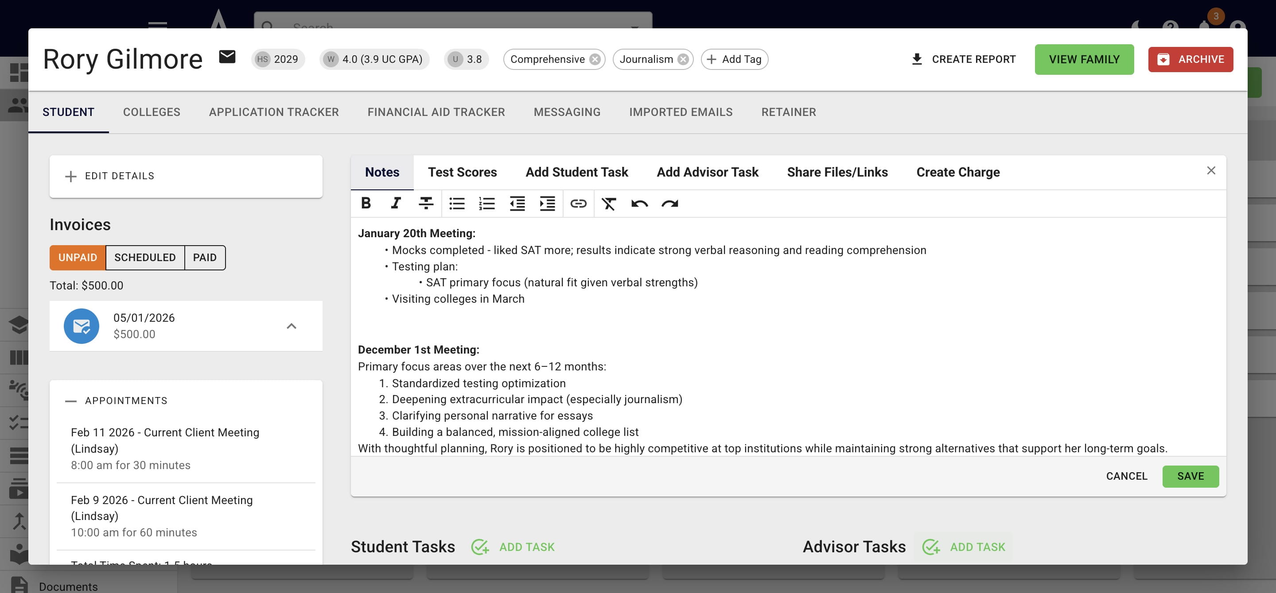The width and height of the screenshot is (1276, 593).
Task: Open the Application Tracker tab
Action: 274,112
